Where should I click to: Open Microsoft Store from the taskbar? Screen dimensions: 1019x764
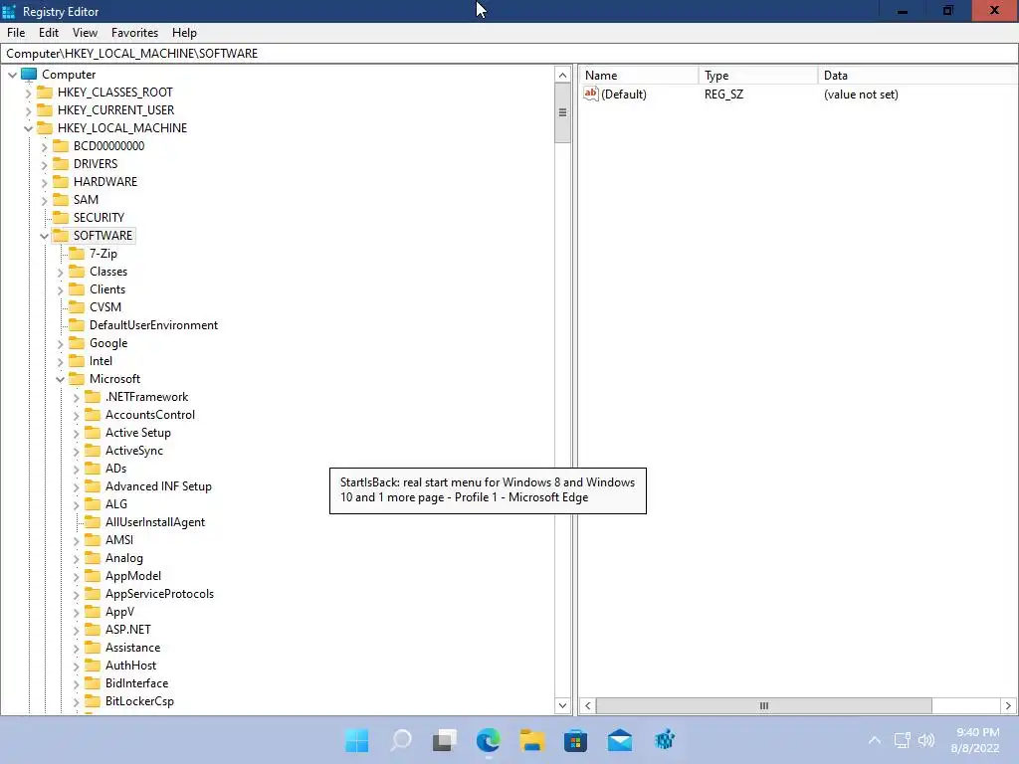click(575, 740)
